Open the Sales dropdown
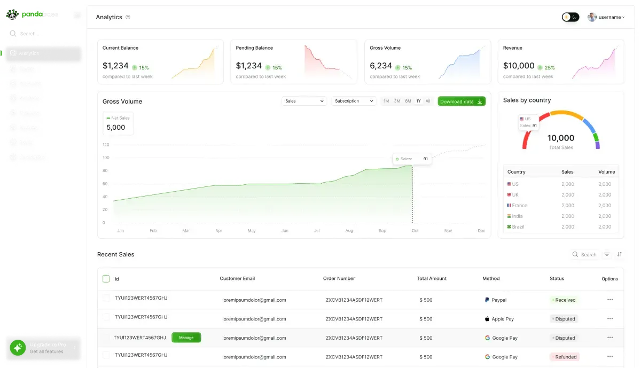Image resolution: width=641 pixels, height=368 pixels. (x=304, y=101)
